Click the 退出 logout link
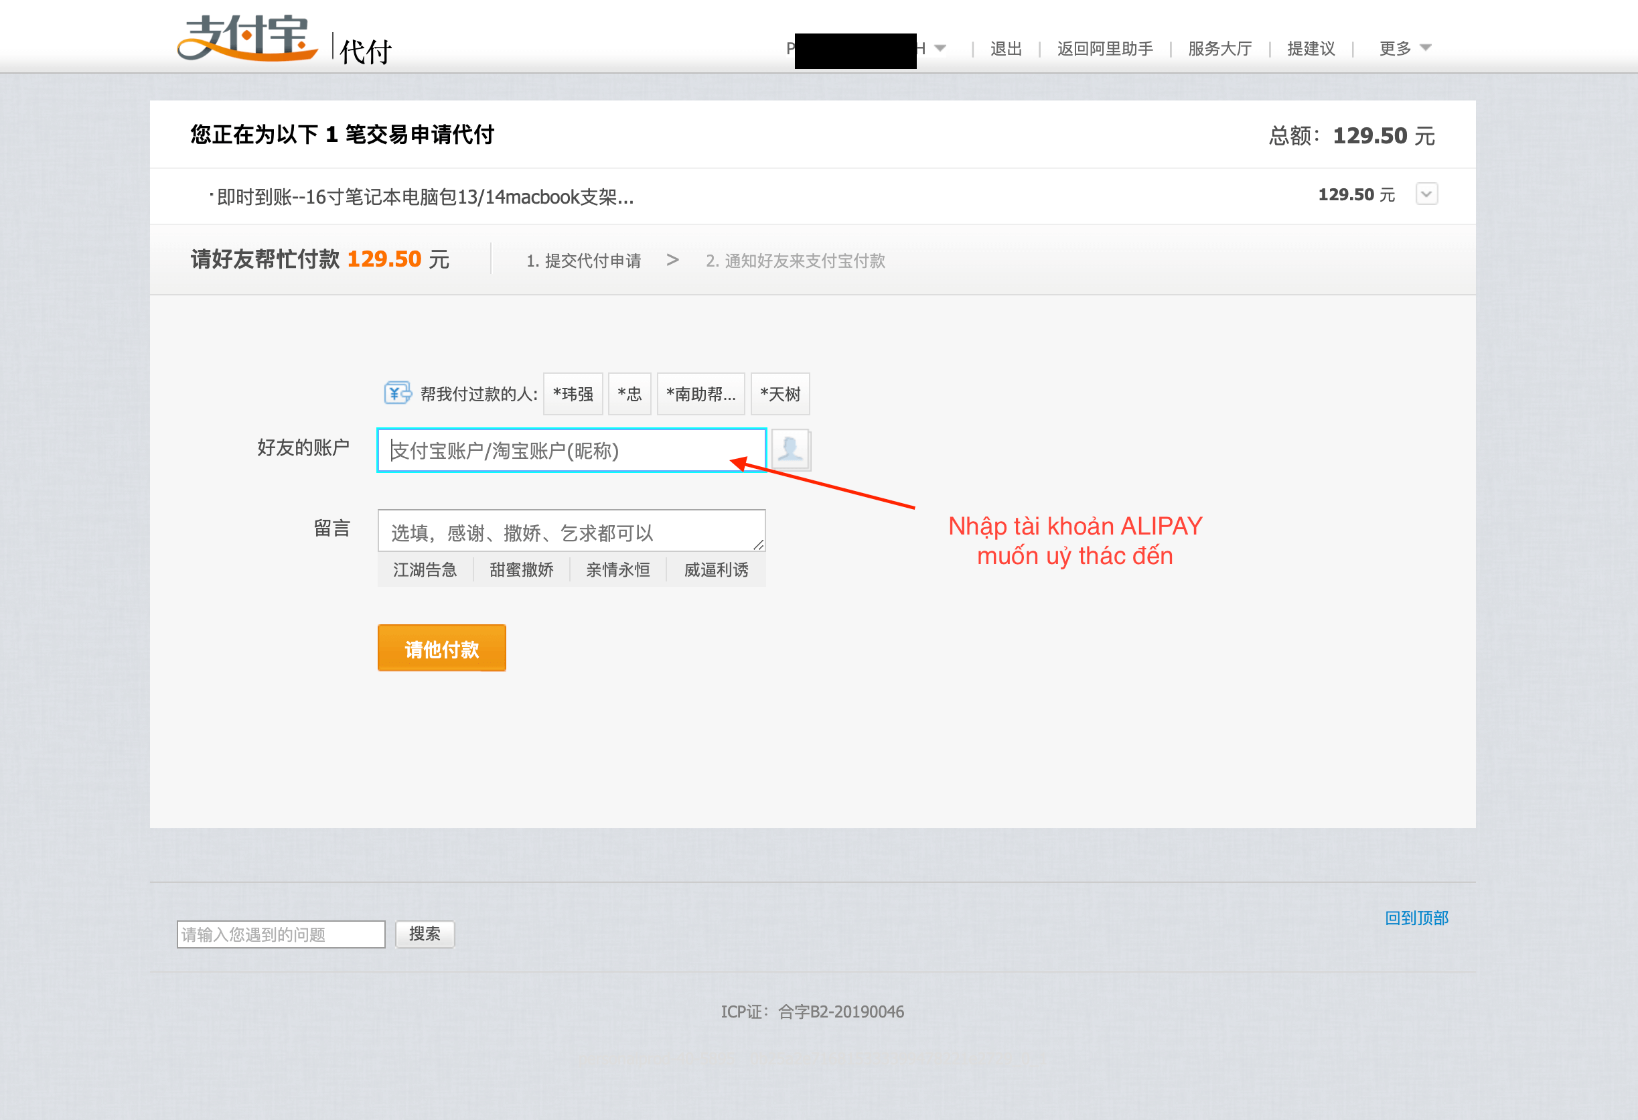Image resolution: width=1638 pixels, height=1120 pixels. click(1006, 48)
